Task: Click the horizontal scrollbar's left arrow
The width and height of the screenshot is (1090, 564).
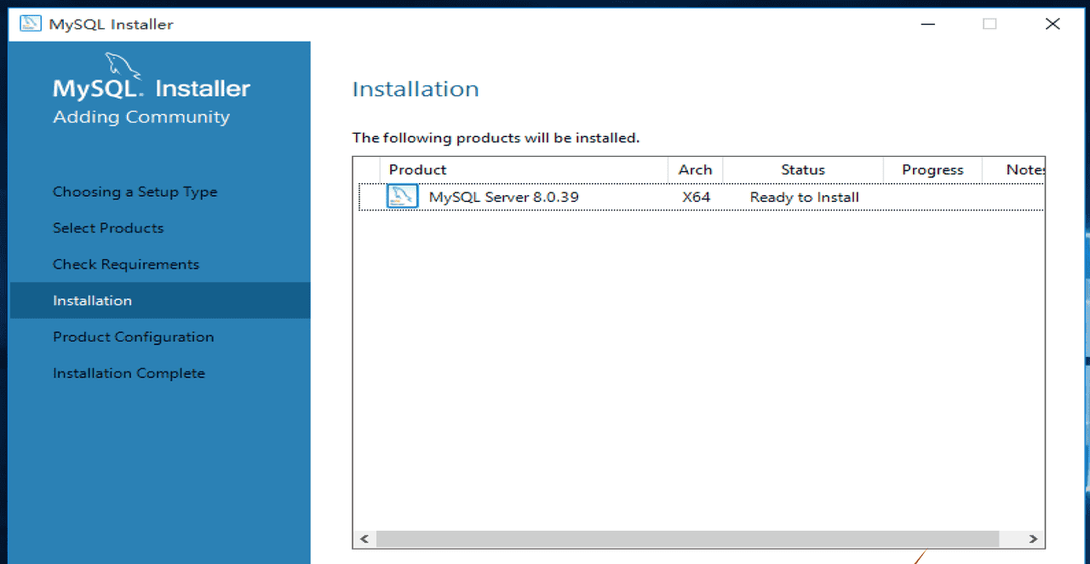Action: [x=364, y=539]
